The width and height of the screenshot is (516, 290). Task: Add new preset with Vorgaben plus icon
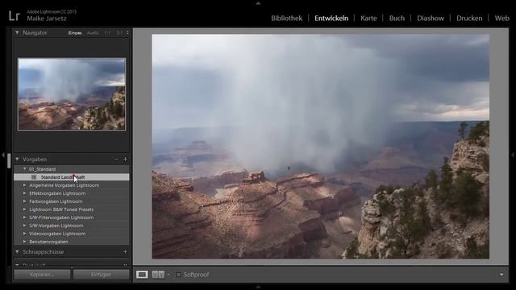pos(126,159)
